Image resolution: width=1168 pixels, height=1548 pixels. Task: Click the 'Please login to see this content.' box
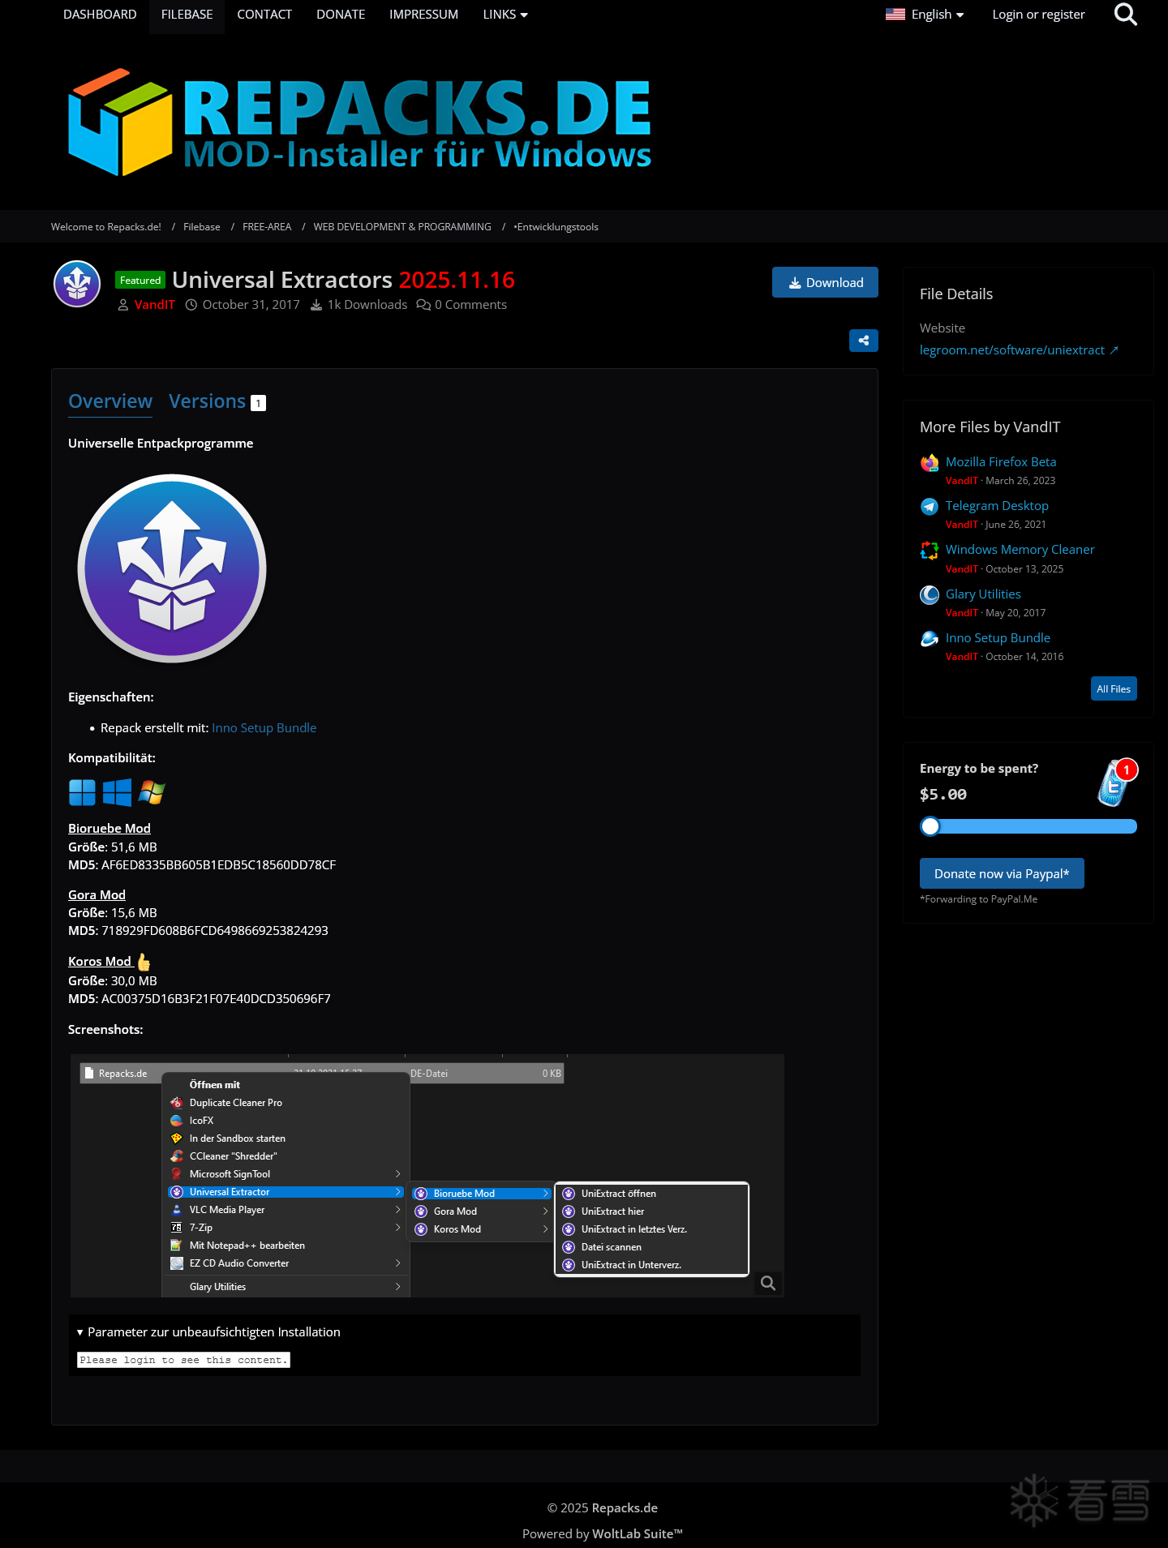[183, 1360]
